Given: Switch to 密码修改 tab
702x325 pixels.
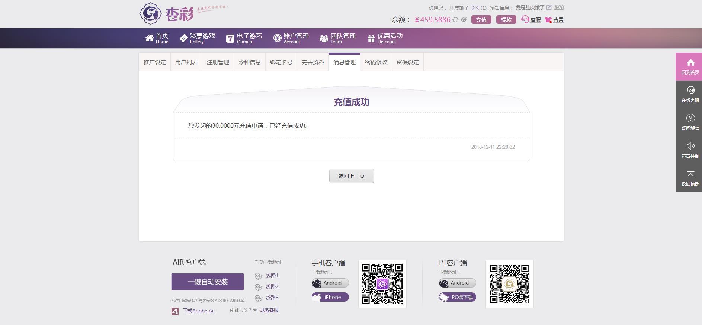Looking at the screenshot, I should 376,62.
